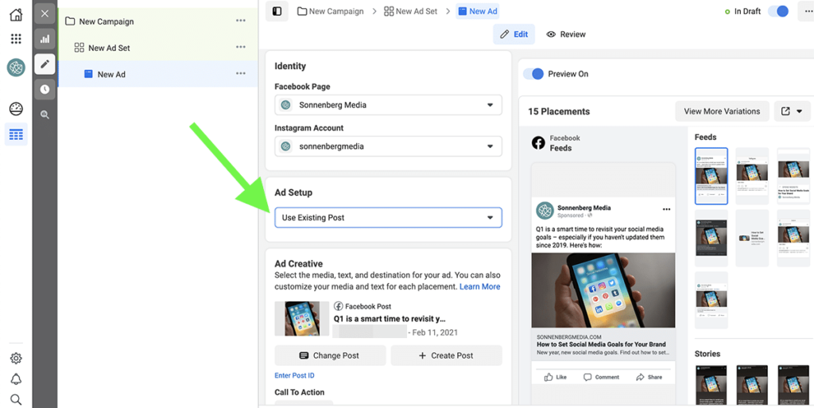814x408 pixels.
Task: Close the campaign tree panel with X
Action: pyautogui.click(x=45, y=14)
